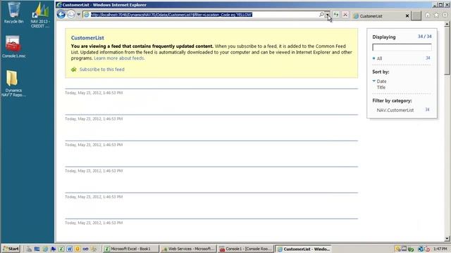Click the Refresh page icon

[336, 15]
